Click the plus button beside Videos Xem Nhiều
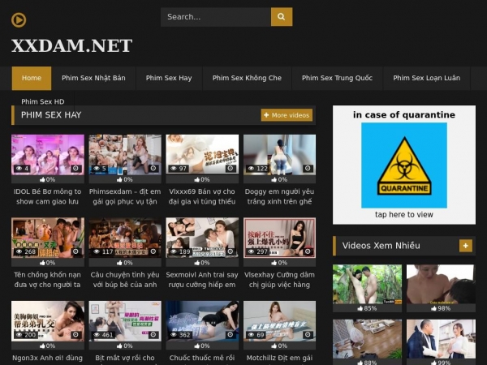 [x=466, y=246]
